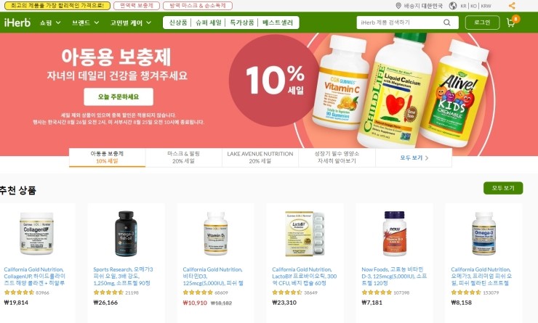Open the shopping cart icon
538x323 pixels.
coord(511,23)
